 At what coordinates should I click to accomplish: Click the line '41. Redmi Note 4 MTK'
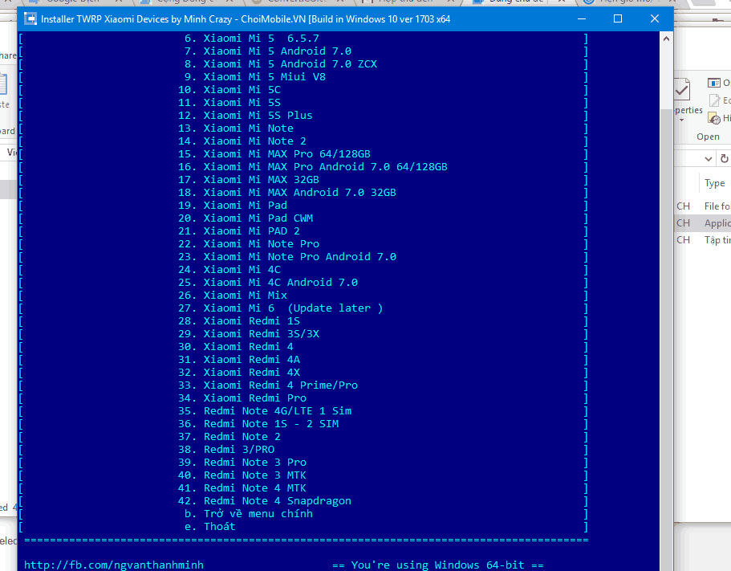(x=242, y=488)
